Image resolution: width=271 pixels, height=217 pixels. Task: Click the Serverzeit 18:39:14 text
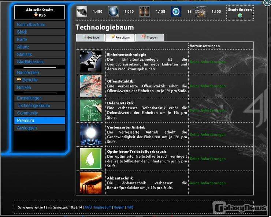tap(68, 207)
